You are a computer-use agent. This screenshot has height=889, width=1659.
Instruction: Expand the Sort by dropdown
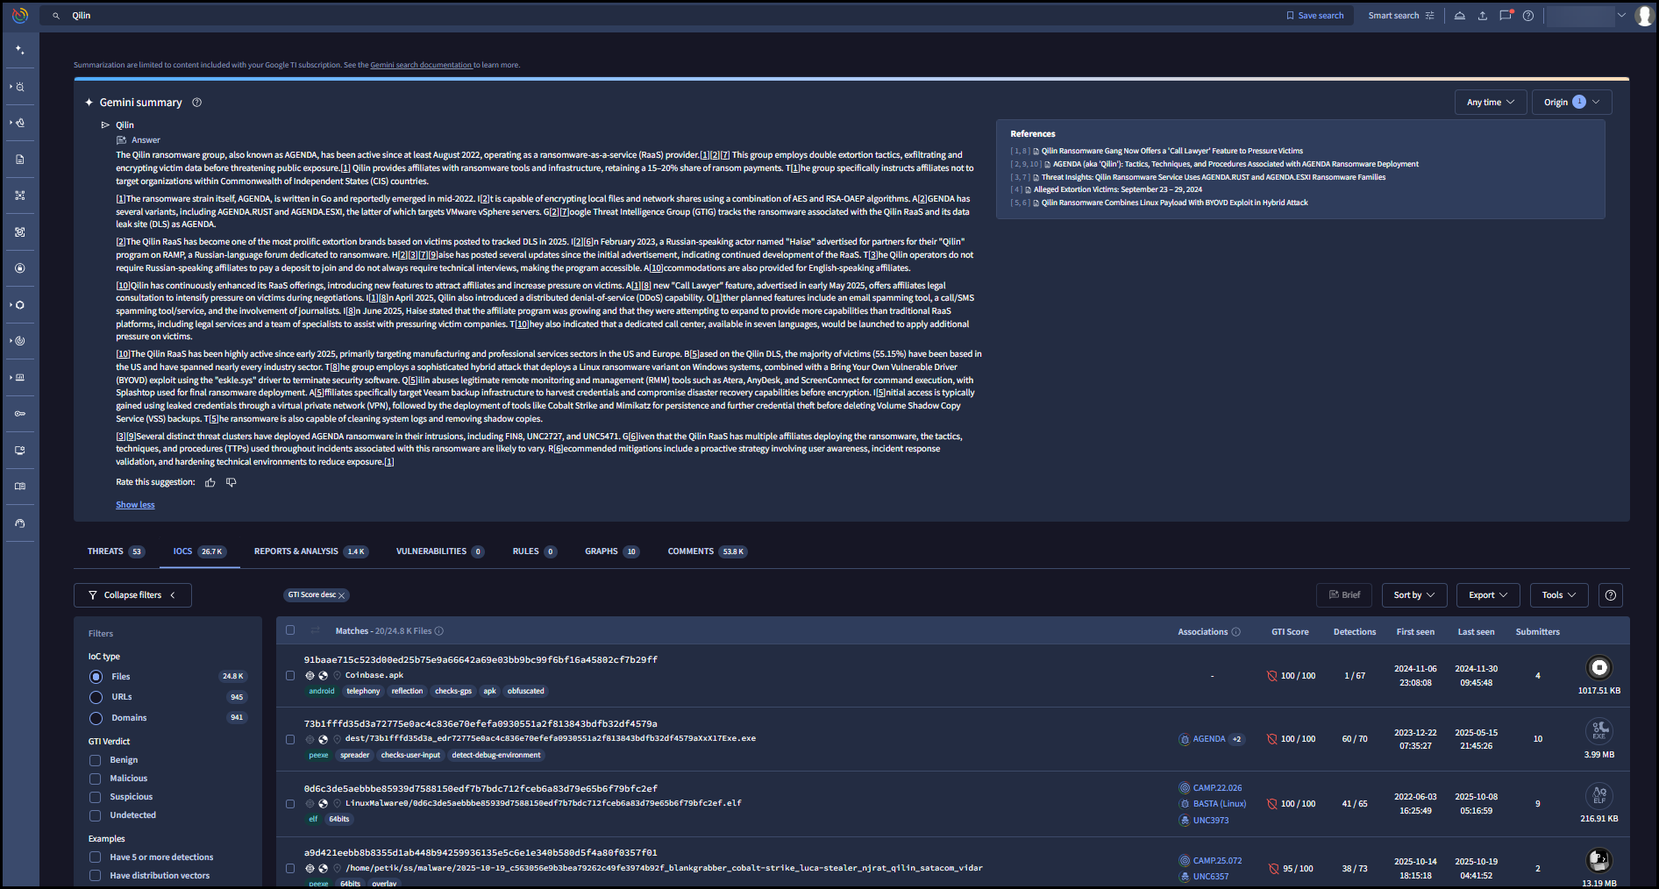pos(1413,595)
